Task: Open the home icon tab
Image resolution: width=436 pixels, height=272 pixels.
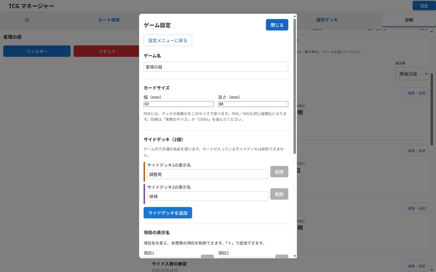Action: pos(27,20)
